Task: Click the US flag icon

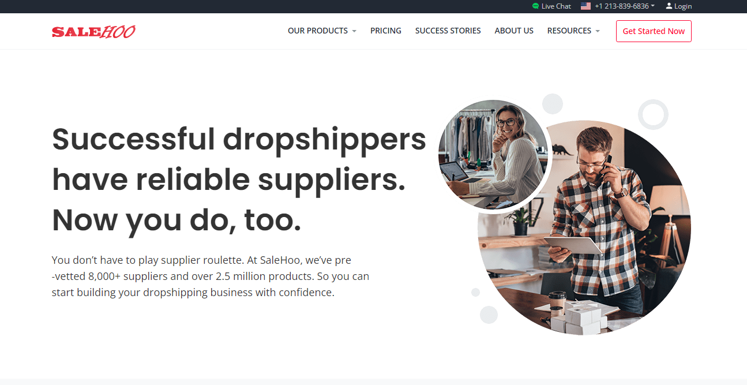Action: pos(585,6)
